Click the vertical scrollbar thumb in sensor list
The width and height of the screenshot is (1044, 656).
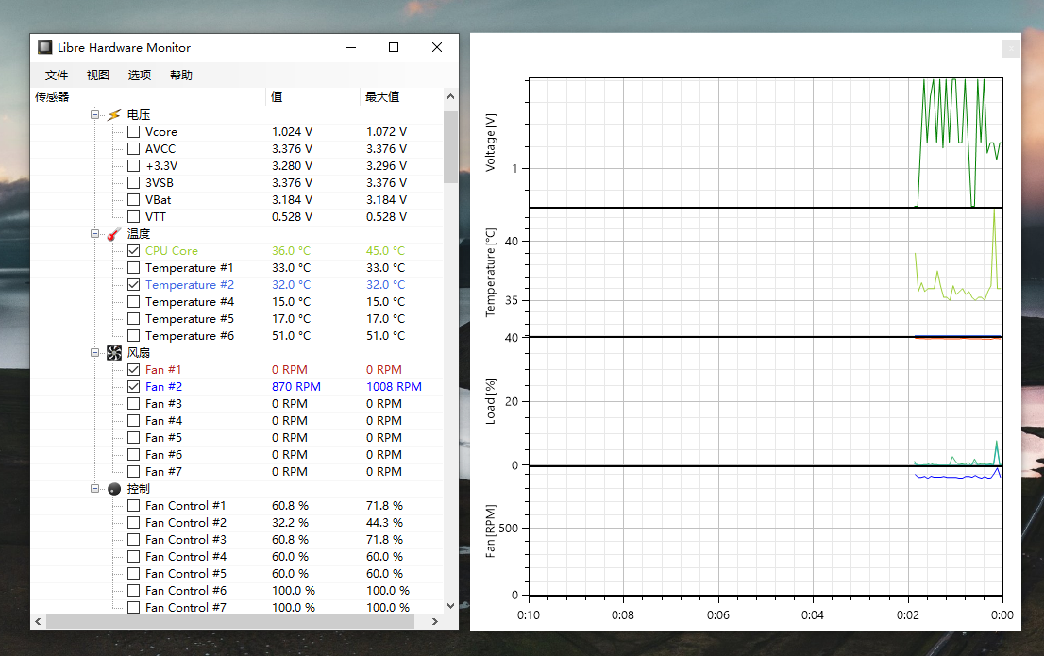point(451,146)
